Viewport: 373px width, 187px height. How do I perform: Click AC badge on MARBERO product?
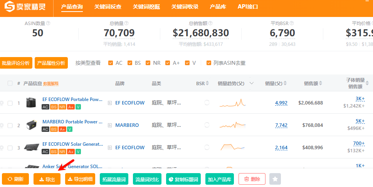coord(45,129)
